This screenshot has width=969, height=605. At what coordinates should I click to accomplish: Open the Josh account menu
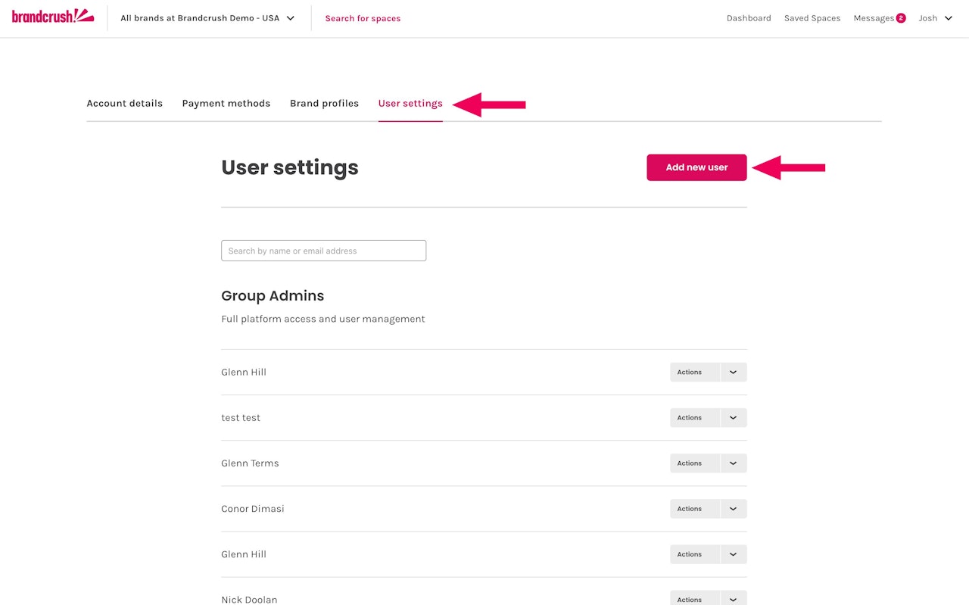pos(935,18)
